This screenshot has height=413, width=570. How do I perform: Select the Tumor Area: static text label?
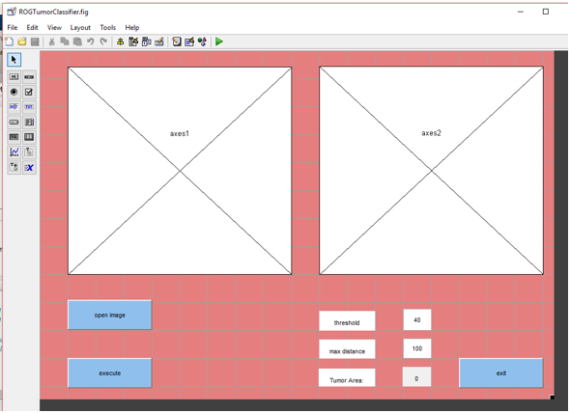[x=347, y=377]
